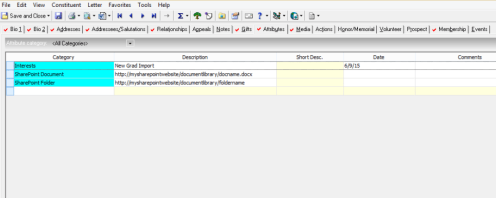Select the Attributes tab
The width and height of the screenshot is (496, 198).
point(271,29)
